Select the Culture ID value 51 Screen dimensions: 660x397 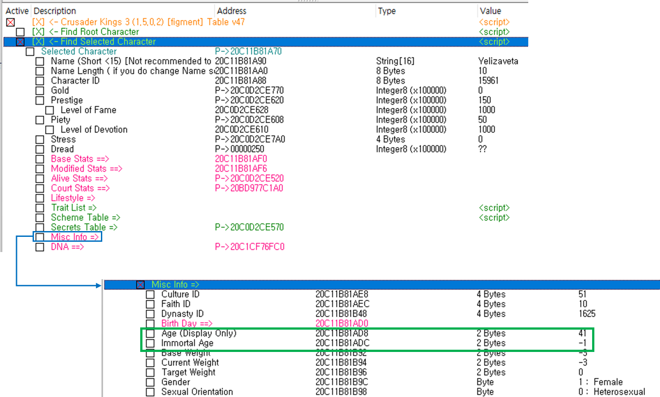(582, 294)
